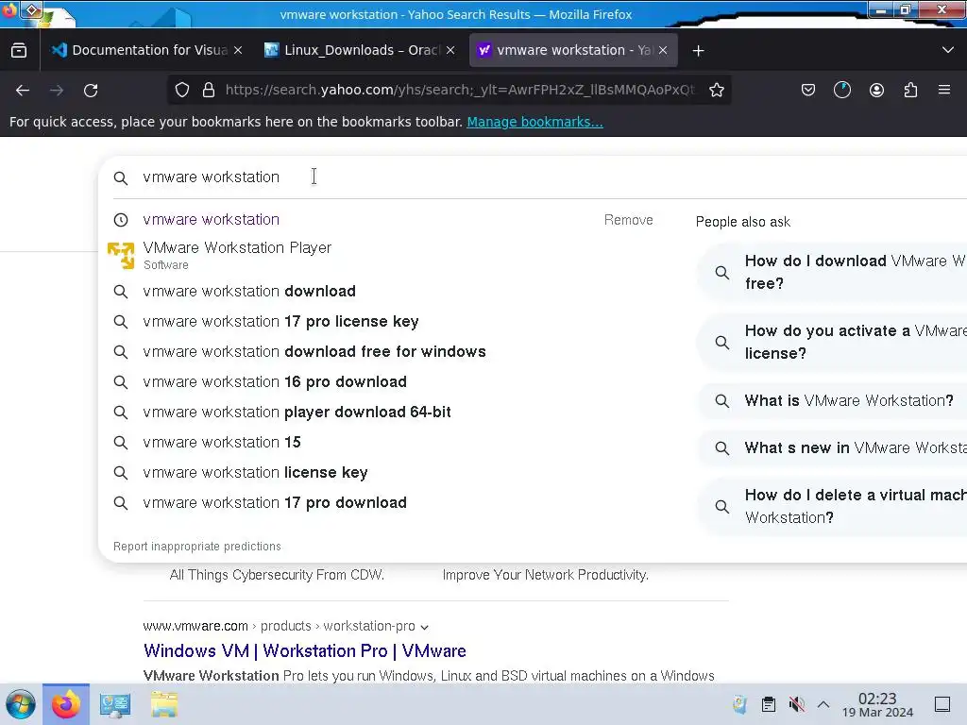This screenshot has width=967, height=725.
Task: Open the Extensions puzzle icon
Action: pyautogui.click(x=910, y=90)
